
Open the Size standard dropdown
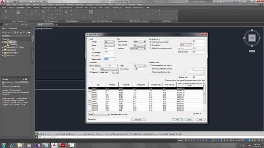click(x=139, y=42)
